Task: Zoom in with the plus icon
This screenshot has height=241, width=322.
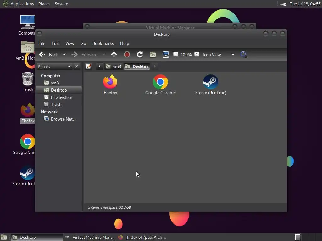Action: point(197,54)
